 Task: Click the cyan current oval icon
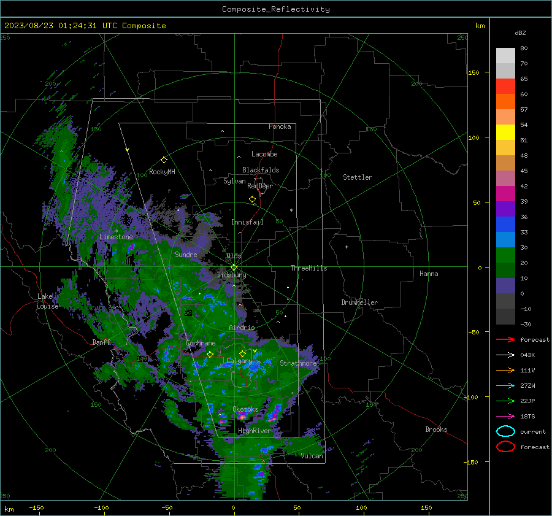point(505,431)
